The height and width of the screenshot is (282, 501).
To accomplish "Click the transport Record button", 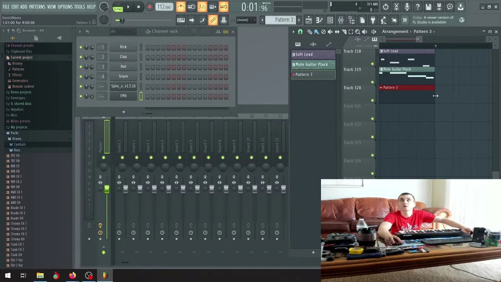I will (150, 7).
